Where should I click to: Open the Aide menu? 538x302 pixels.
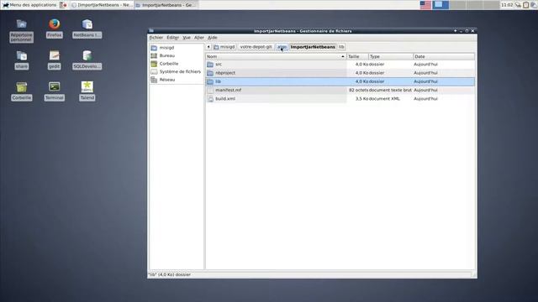213,37
